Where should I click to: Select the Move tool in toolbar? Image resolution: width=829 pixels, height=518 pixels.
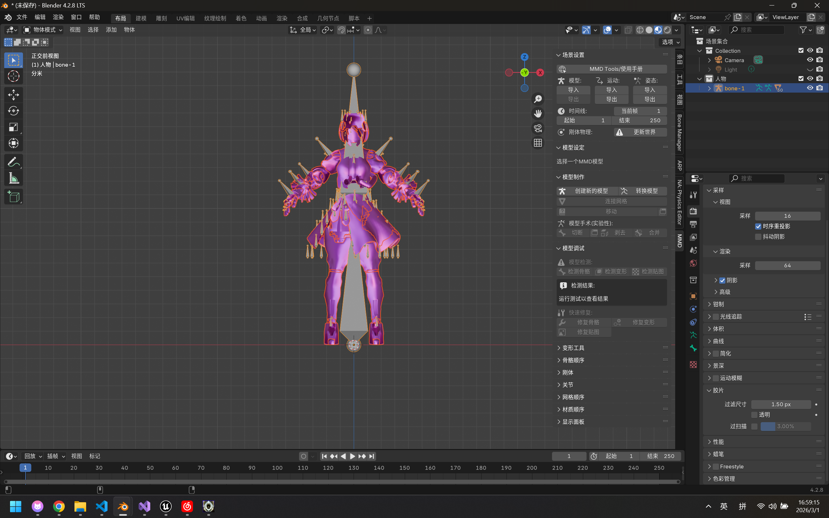click(x=13, y=95)
